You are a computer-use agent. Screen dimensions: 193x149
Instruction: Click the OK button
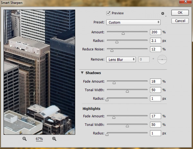click(x=180, y=13)
